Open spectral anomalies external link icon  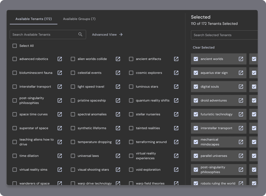118,114
